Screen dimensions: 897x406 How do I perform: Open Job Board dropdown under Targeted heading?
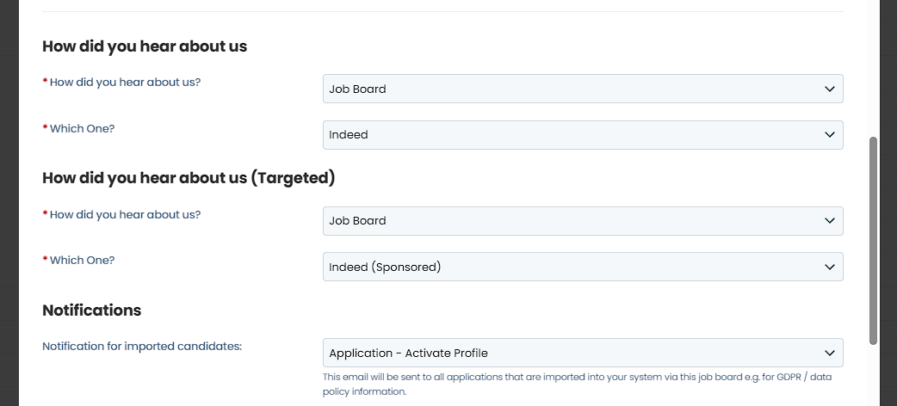[x=583, y=221]
